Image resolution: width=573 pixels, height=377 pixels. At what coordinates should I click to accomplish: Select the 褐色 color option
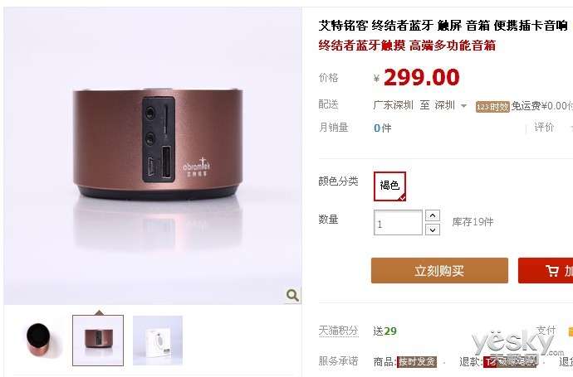coord(389,186)
